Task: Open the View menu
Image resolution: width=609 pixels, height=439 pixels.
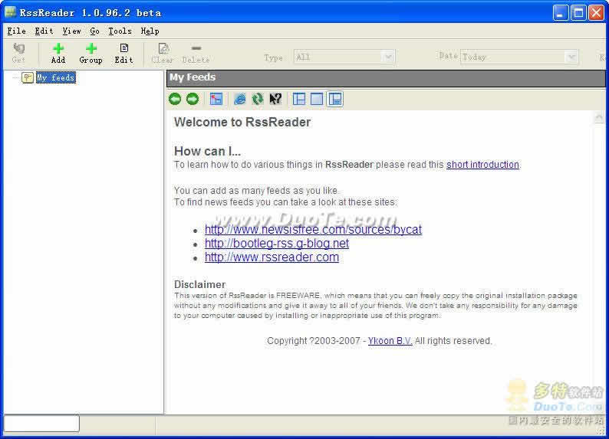Action: click(72, 31)
